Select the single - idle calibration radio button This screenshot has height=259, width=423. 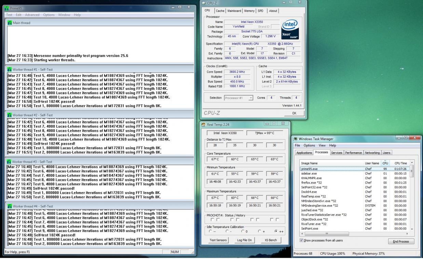[227, 231]
